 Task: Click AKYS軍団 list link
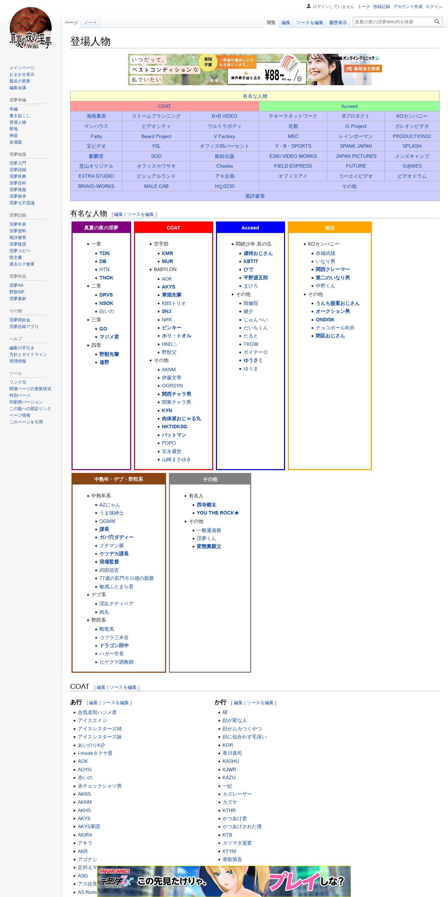click(89, 826)
